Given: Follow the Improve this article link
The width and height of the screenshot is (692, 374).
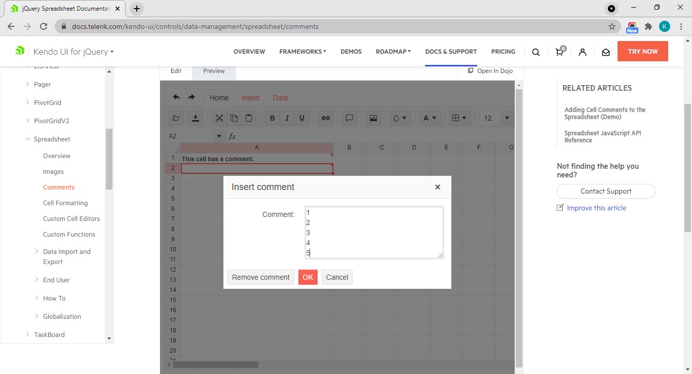Looking at the screenshot, I should pyautogui.click(x=596, y=208).
